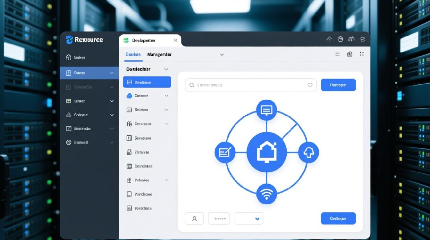Click the cloud upload node in the diagram
Image resolution: width=430 pixels, height=240 pixels.
click(x=308, y=153)
